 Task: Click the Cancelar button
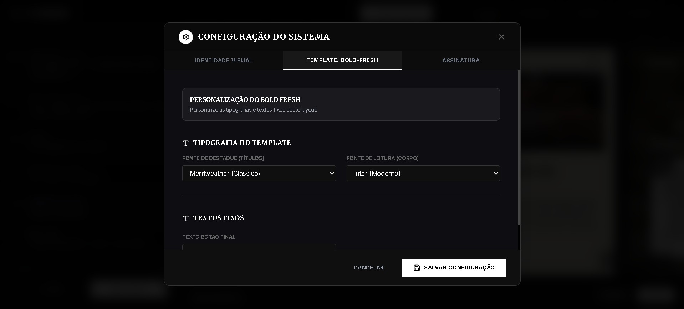(x=369, y=268)
